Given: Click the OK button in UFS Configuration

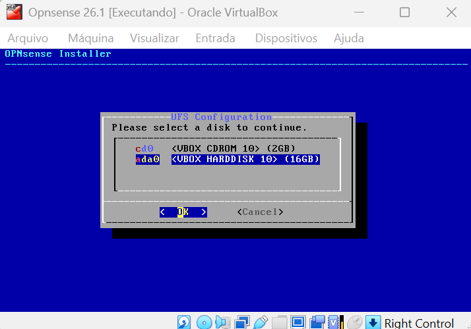Looking at the screenshot, I should tap(183, 212).
